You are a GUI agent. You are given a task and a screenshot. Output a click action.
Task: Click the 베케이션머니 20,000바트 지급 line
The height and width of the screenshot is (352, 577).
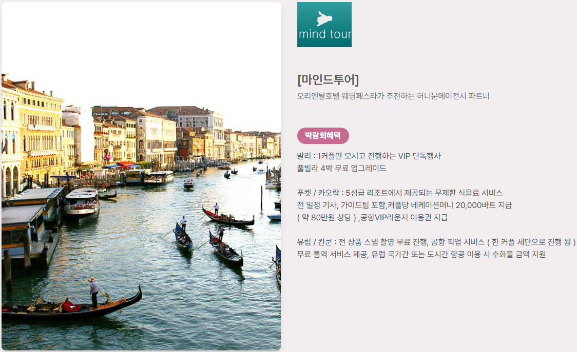click(405, 205)
